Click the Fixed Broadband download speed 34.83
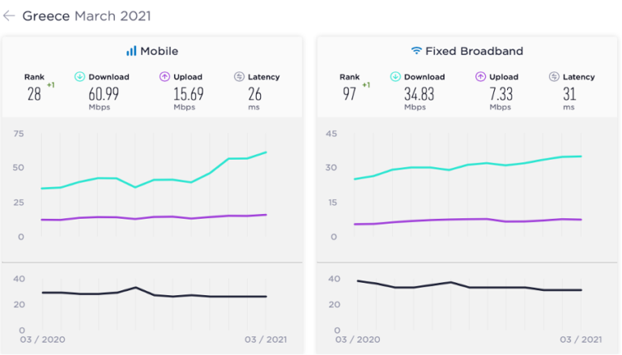 (420, 94)
